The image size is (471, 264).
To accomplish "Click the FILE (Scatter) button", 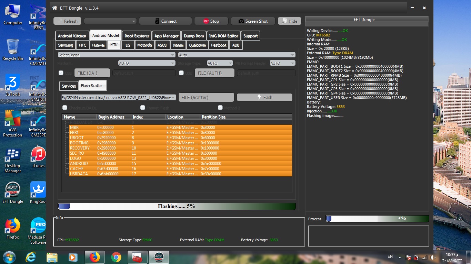I will click(x=206, y=97).
